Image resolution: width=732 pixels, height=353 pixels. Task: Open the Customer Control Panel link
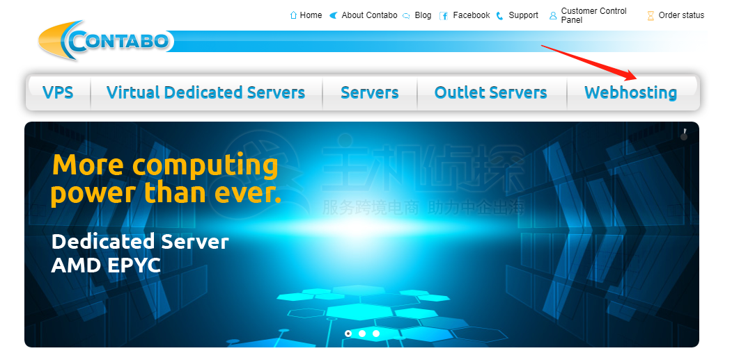click(594, 15)
